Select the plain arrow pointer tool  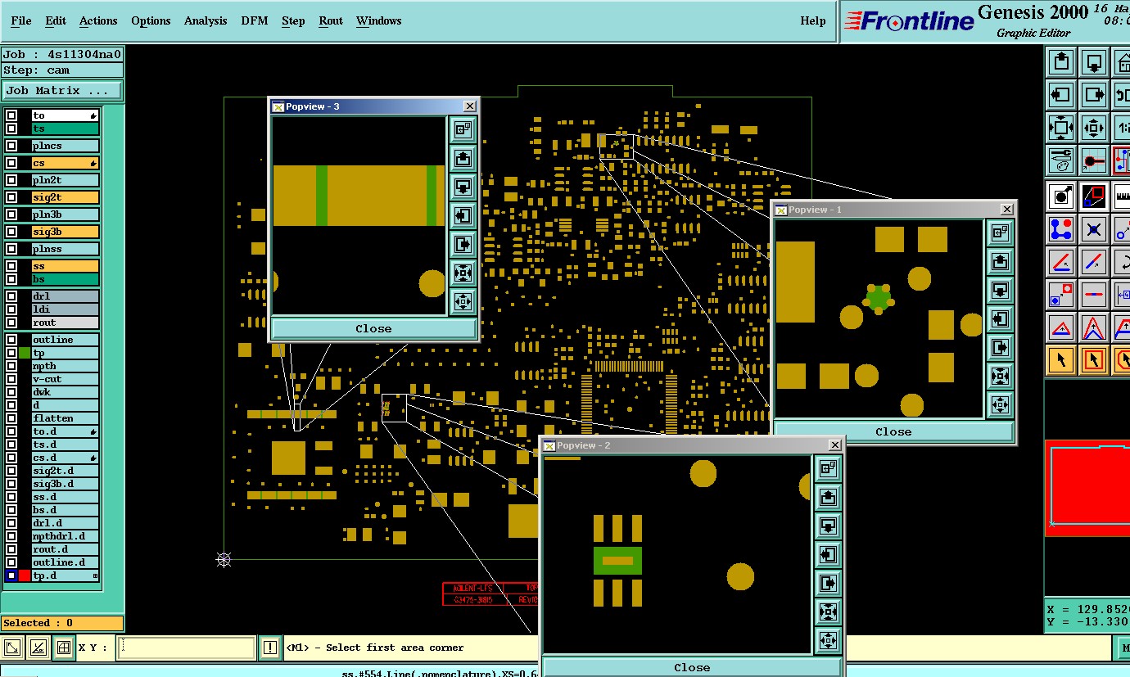(x=1062, y=360)
